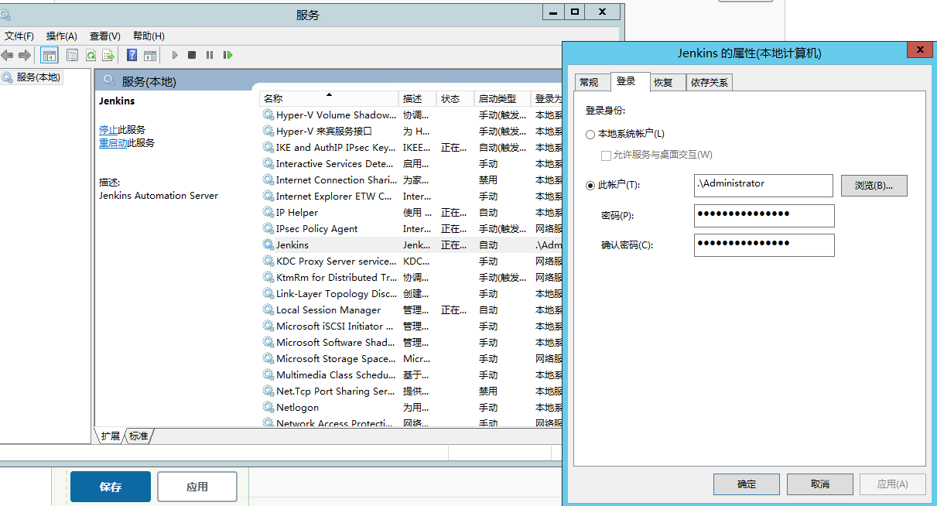
Task: Click gear icon beside IPsec Policy Agent
Action: [x=268, y=228]
